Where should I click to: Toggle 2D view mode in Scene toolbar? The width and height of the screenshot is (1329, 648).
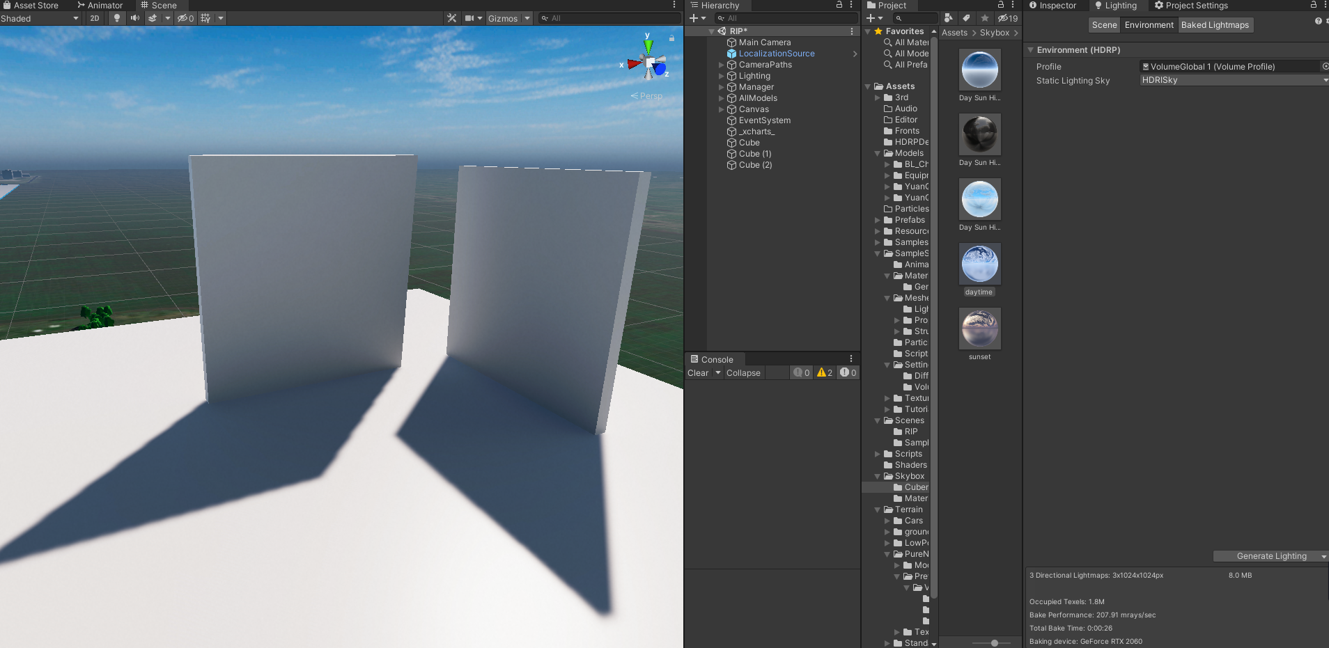point(94,18)
